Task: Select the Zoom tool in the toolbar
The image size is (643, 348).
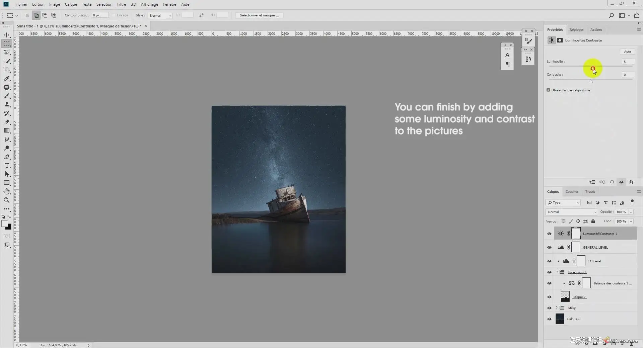Action: coord(7,200)
